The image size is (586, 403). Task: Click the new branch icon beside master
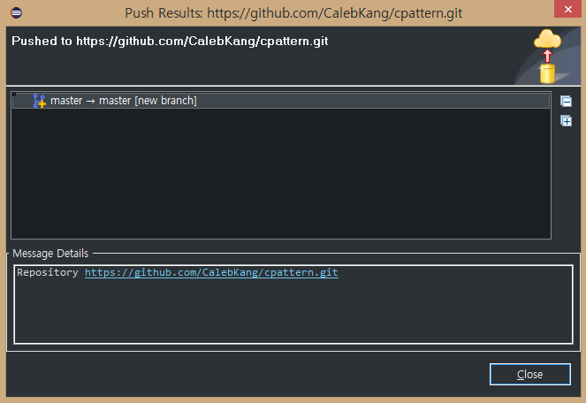(x=39, y=101)
